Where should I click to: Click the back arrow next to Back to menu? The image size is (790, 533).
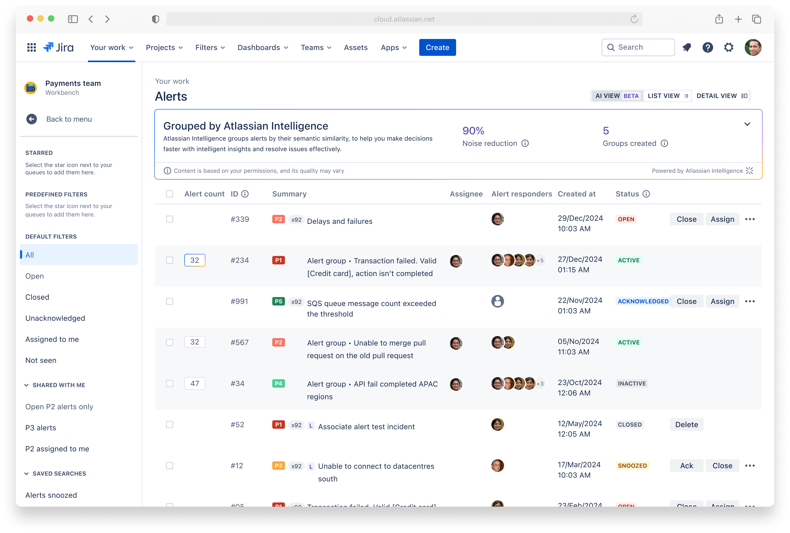point(32,119)
